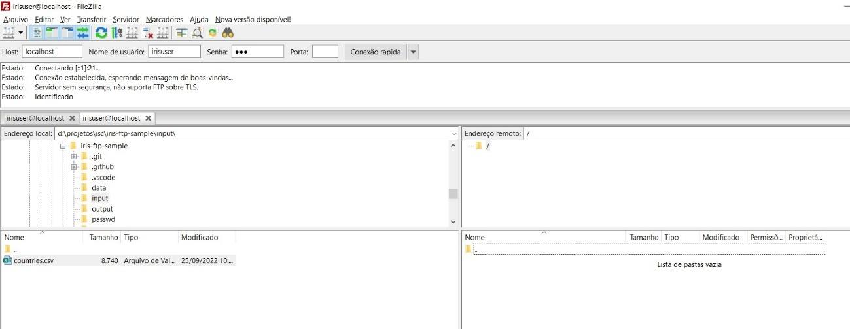Collapse the iris-ftp-sample tree node
850x329 pixels.
[63, 146]
